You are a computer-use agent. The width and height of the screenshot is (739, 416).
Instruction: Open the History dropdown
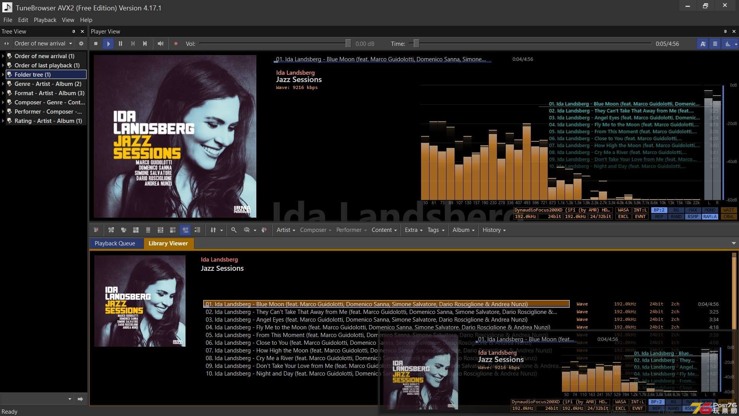(x=494, y=230)
